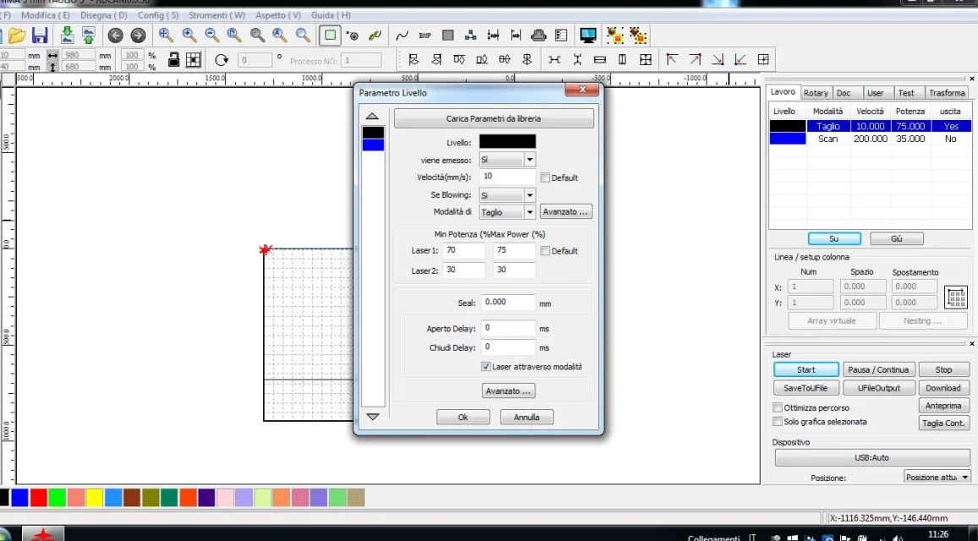Click Carica Parametri da libreria button
978x541 pixels.
[494, 118]
